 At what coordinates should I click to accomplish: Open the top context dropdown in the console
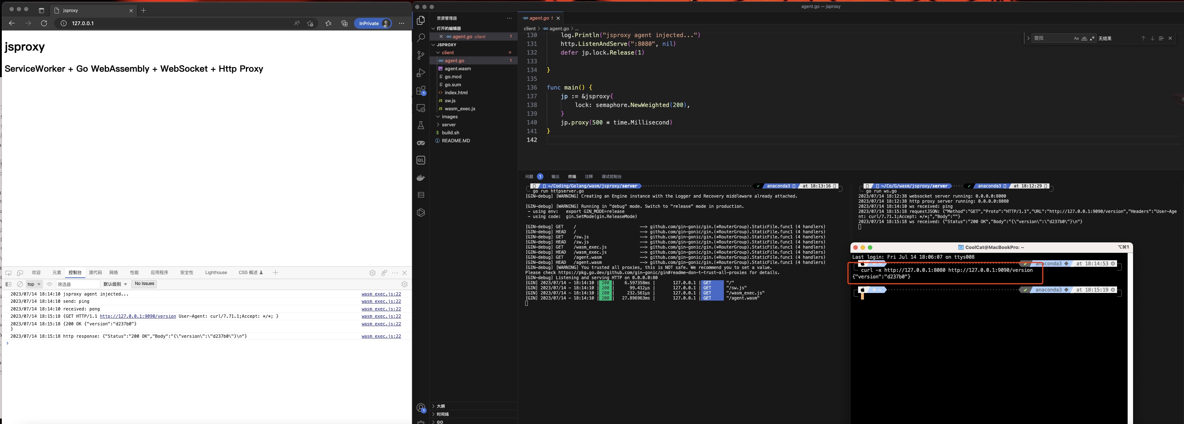coord(34,284)
